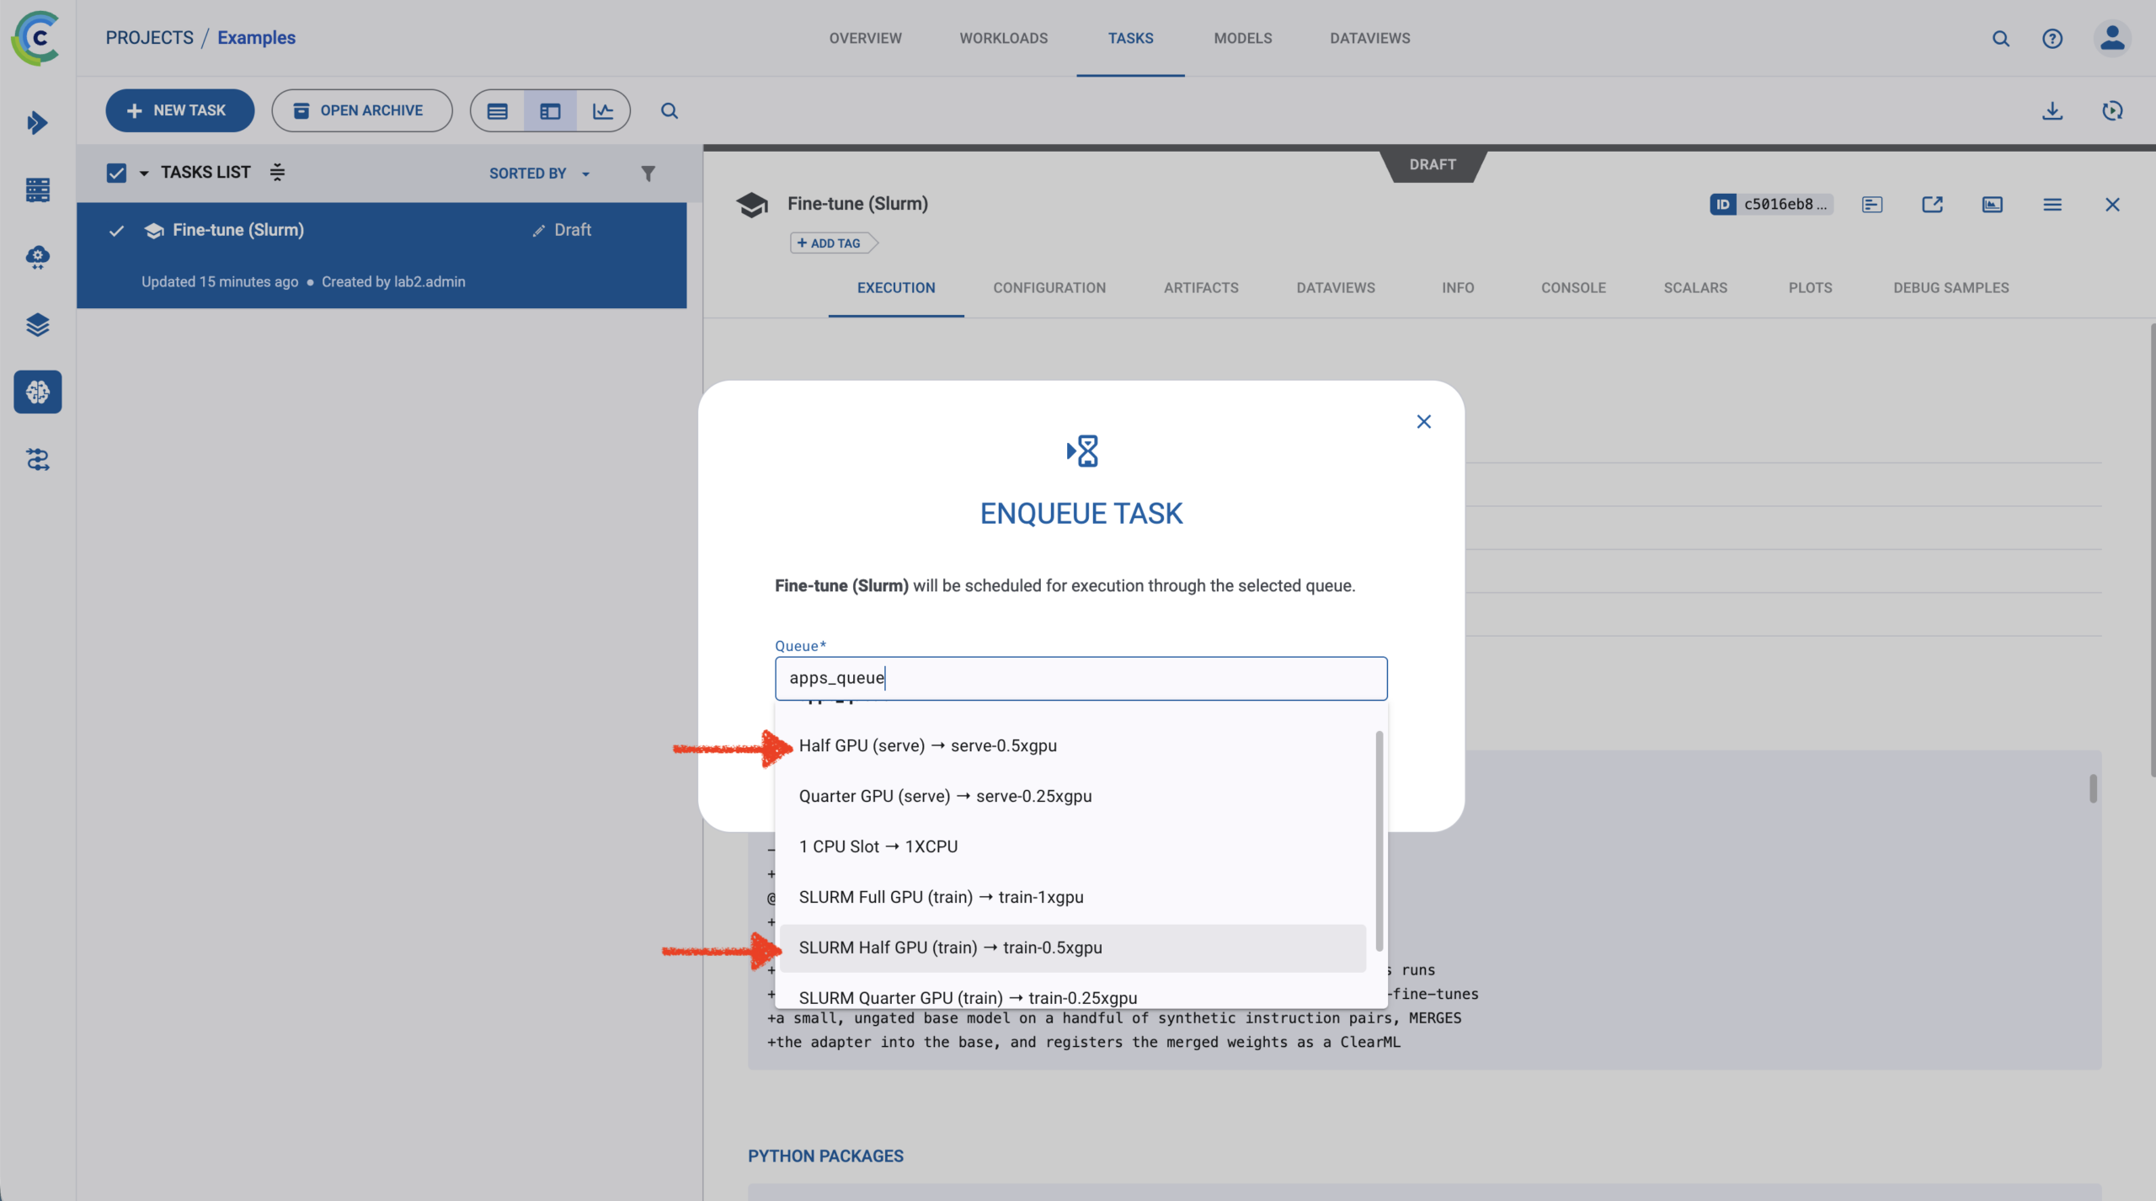Open the stacked layers sidebar icon

37,325
